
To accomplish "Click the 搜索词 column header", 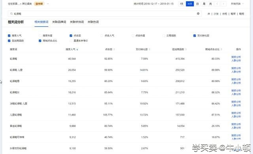I will [13, 49].
